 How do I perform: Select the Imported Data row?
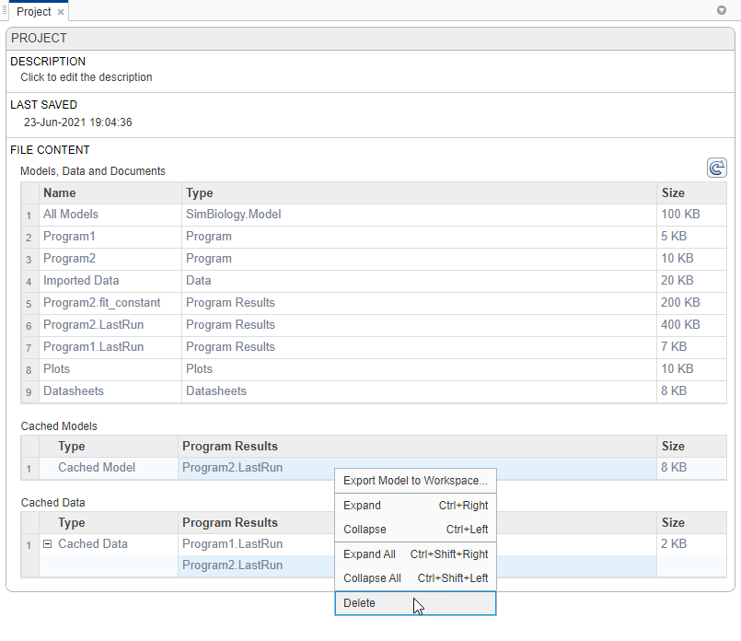tap(374, 281)
